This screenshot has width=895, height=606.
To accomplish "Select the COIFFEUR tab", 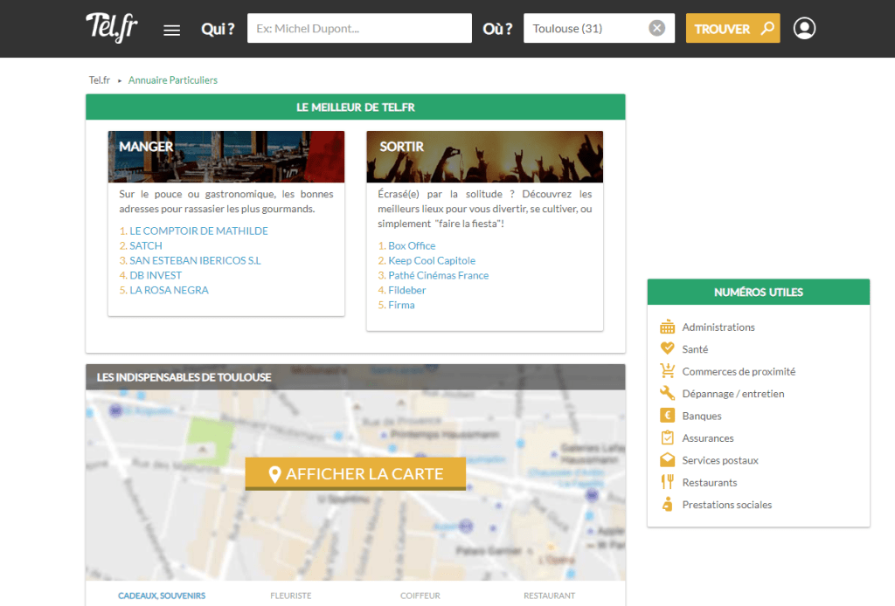I will coord(420,596).
